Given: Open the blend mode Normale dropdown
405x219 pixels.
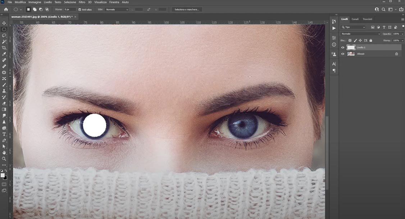Looking at the screenshot, I should pos(360,34).
